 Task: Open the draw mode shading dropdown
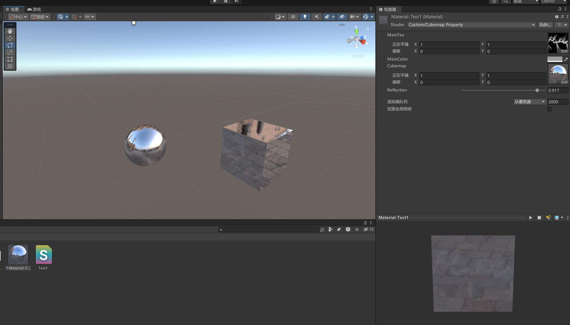tap(280, 17)
